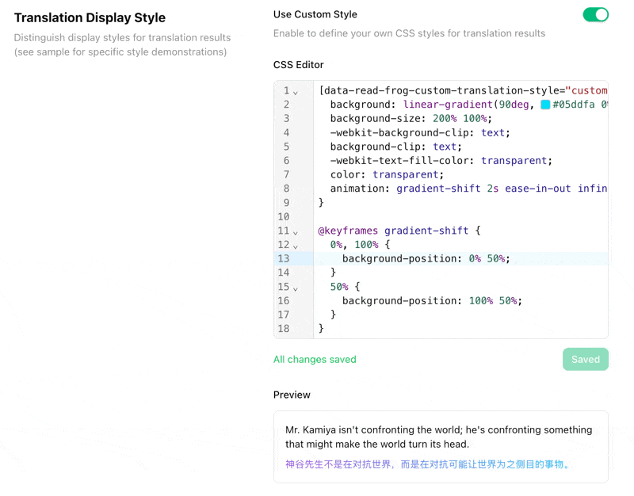The height and width of the screenshot is (496, 634).
Task: Click the All changes saved status text
Action: click(x=315, y=359)
